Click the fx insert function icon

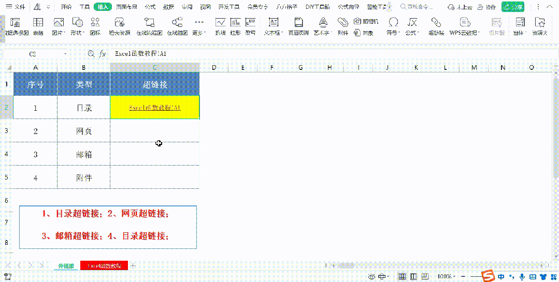[102, 54]
